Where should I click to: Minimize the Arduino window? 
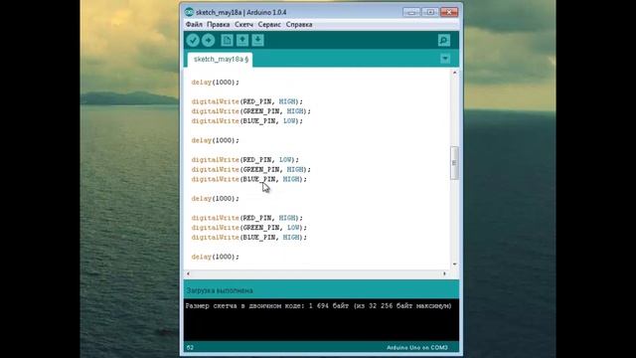point(411,12)
